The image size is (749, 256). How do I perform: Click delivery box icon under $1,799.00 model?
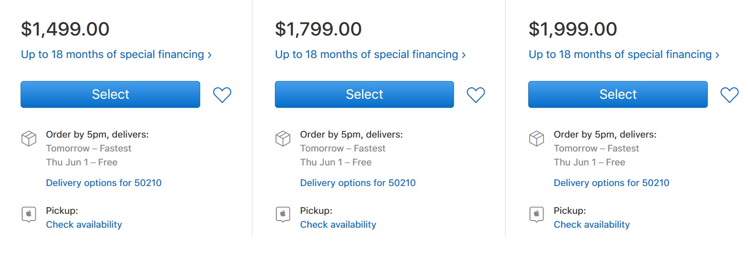(x=283, y=139)
